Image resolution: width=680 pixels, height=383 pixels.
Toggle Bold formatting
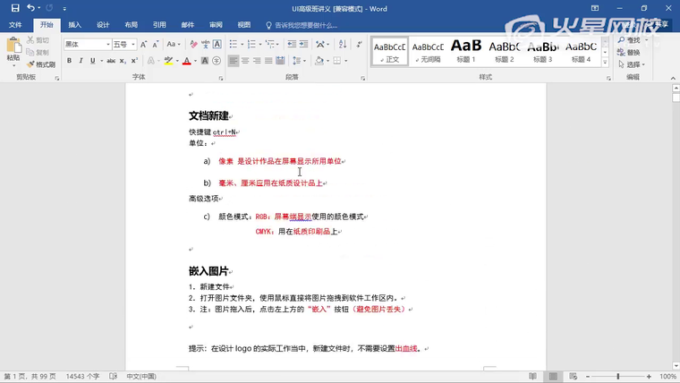[69, 61]
